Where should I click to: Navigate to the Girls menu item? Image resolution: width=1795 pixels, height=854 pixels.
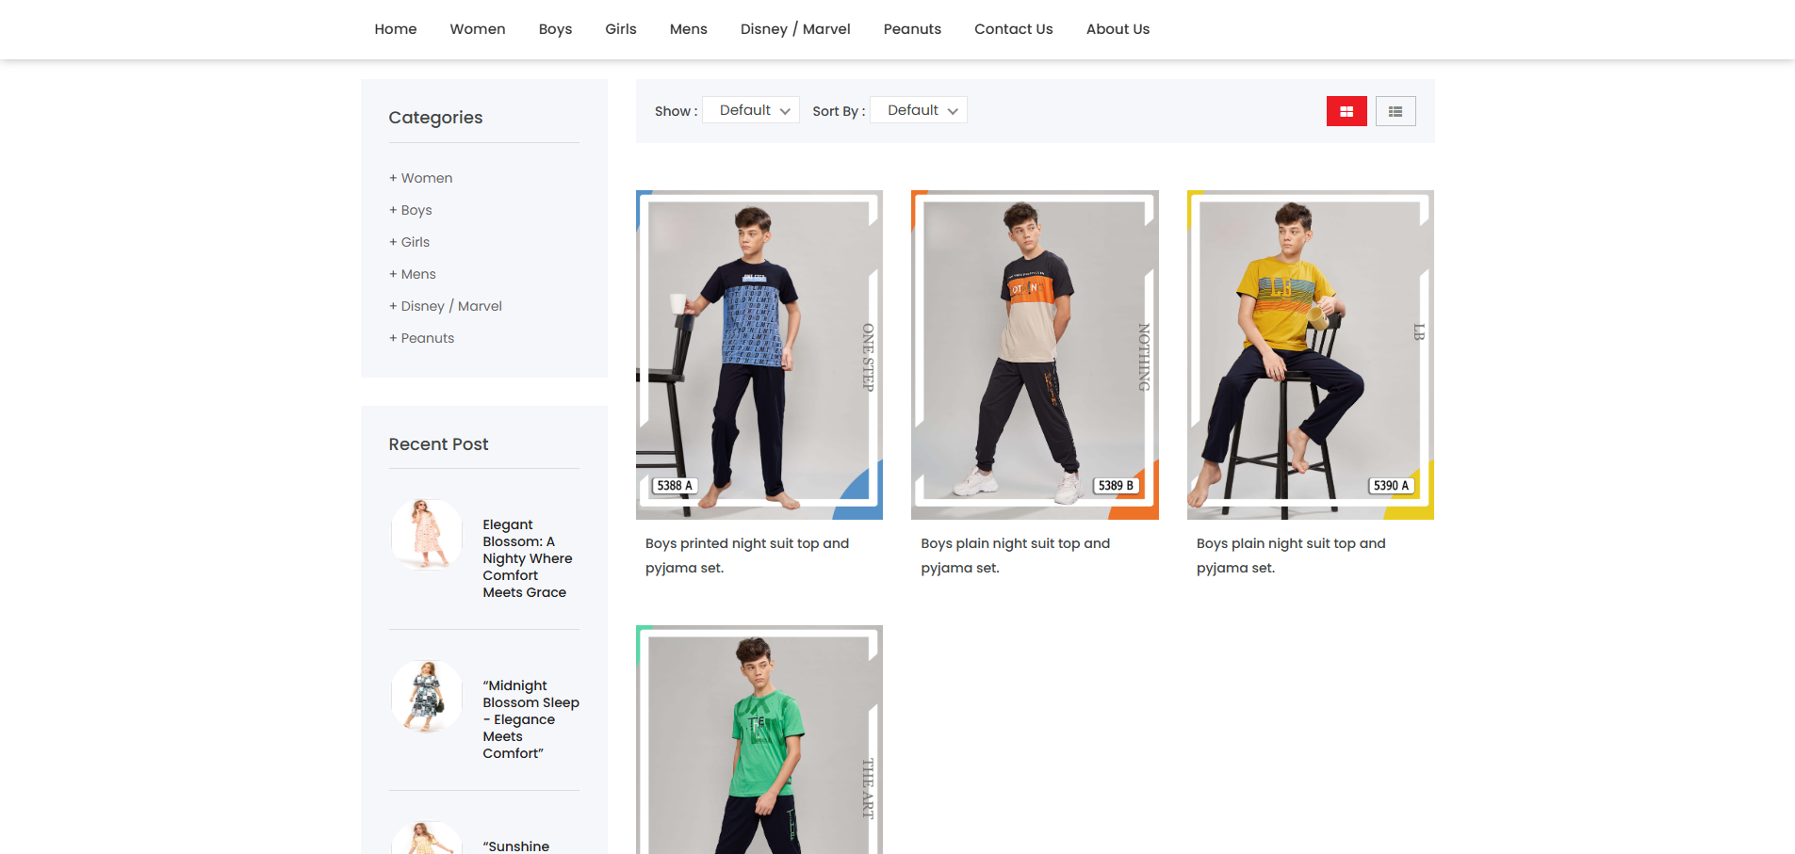pos(620,28)
